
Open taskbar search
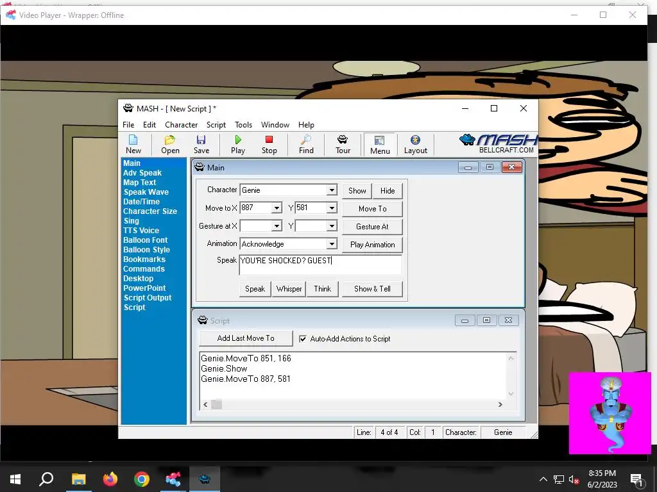pyautogui.click(x=46, y=479)
